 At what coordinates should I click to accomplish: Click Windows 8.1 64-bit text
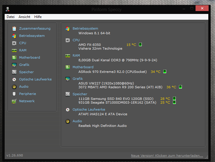point(94,33)
